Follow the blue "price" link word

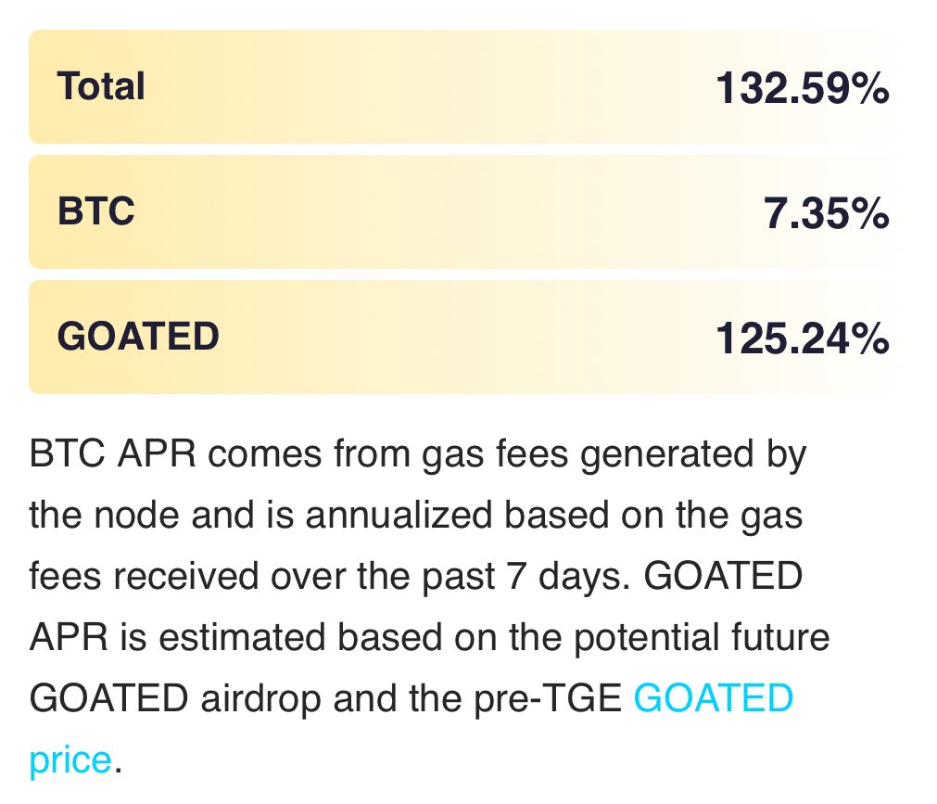click(70, 759)
